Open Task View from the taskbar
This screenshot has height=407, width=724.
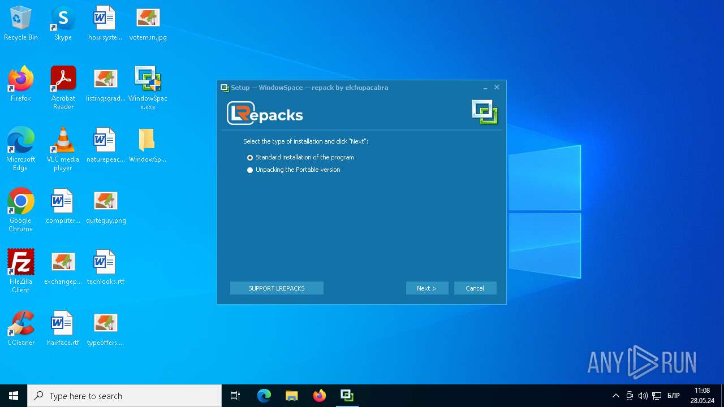(235, 396)
